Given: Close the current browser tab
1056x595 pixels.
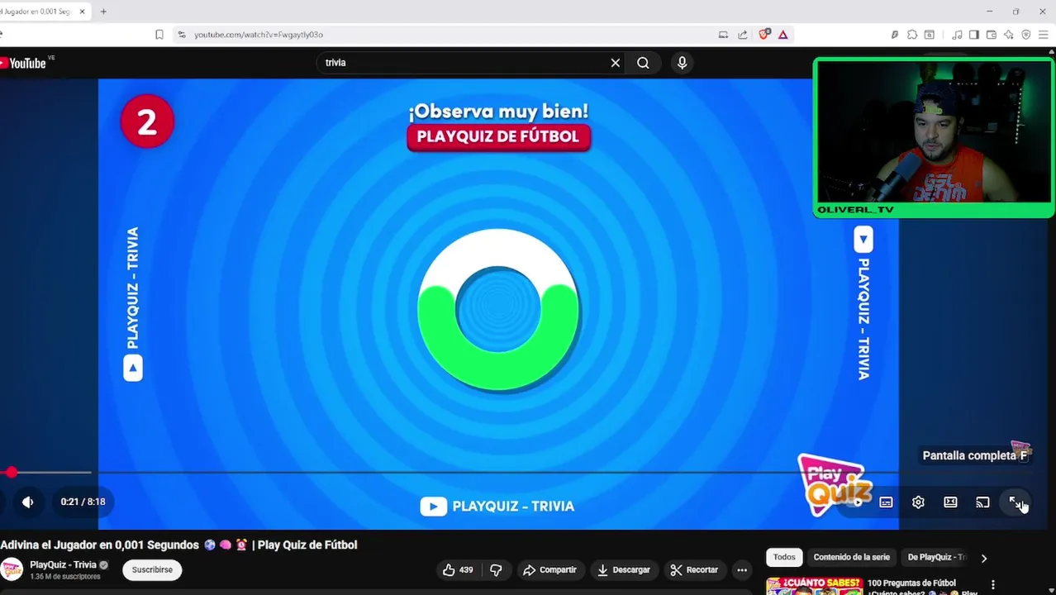Looking at the screenshot, I should (82, 12).
